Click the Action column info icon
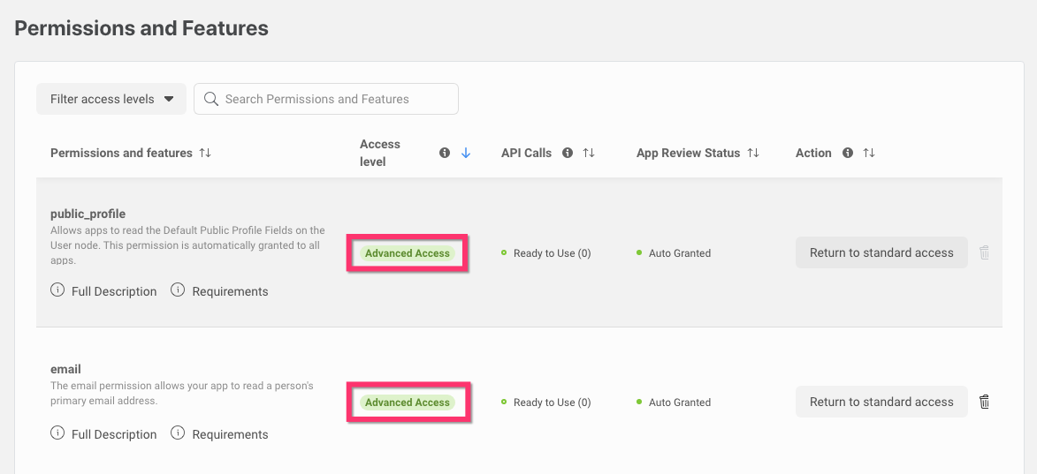 848,153
